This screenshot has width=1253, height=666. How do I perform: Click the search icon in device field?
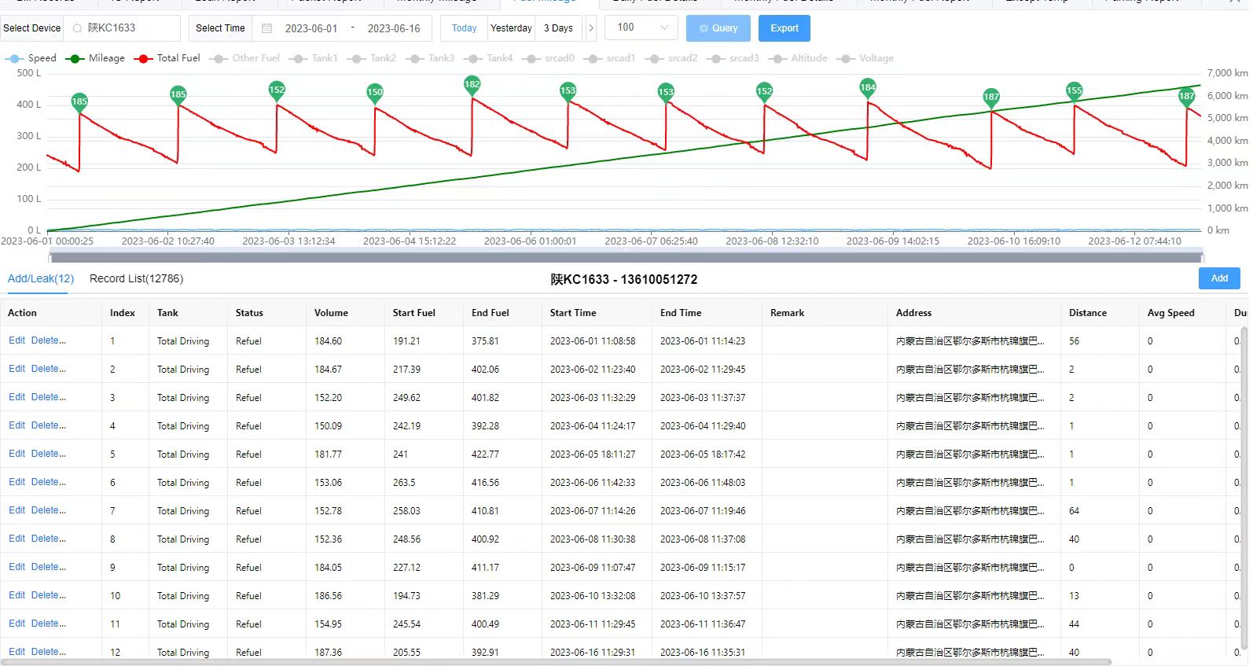pos(77,28)
